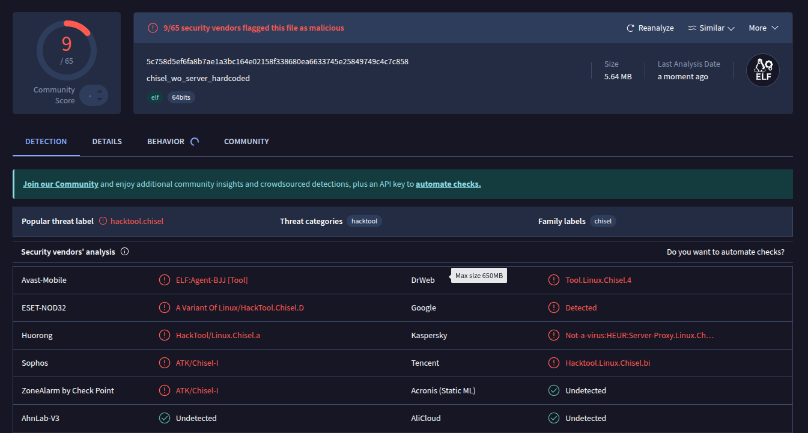808x433 pixels.
Task: Follow the Join our Community link
Action: (61, 184)
